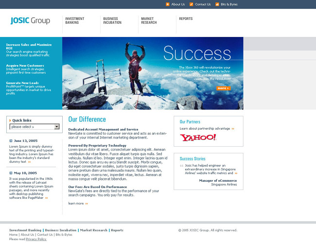
Task: Click the Yahoo! partner logo
Action: 198,138
